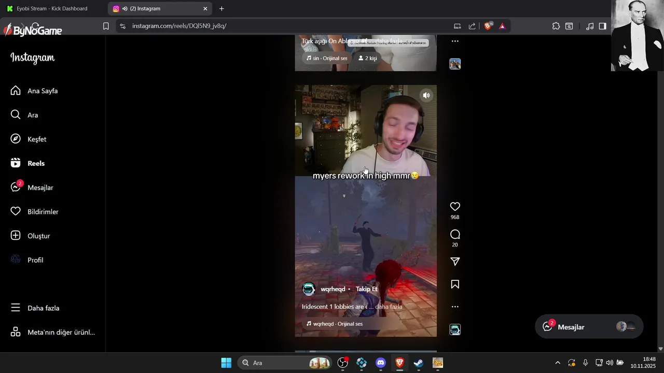
Task: Open comments on reel with 20 comments
Action: [x=455, y=234]
